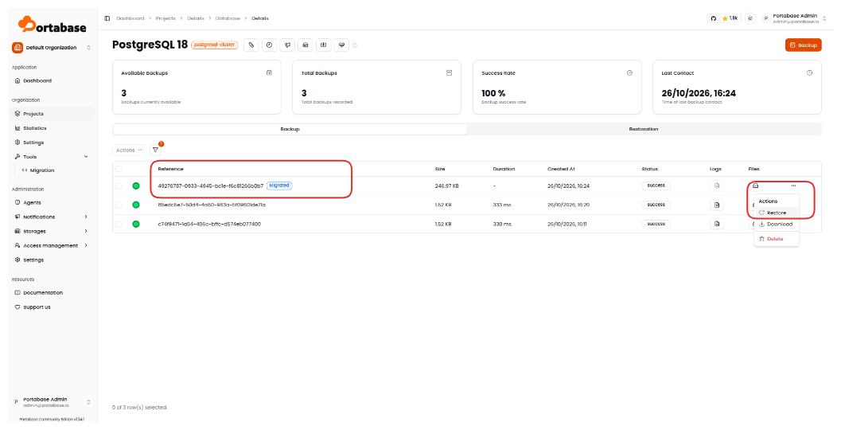Choose Delete from the Actions menu
841x430 pixels.
point(776,239)
